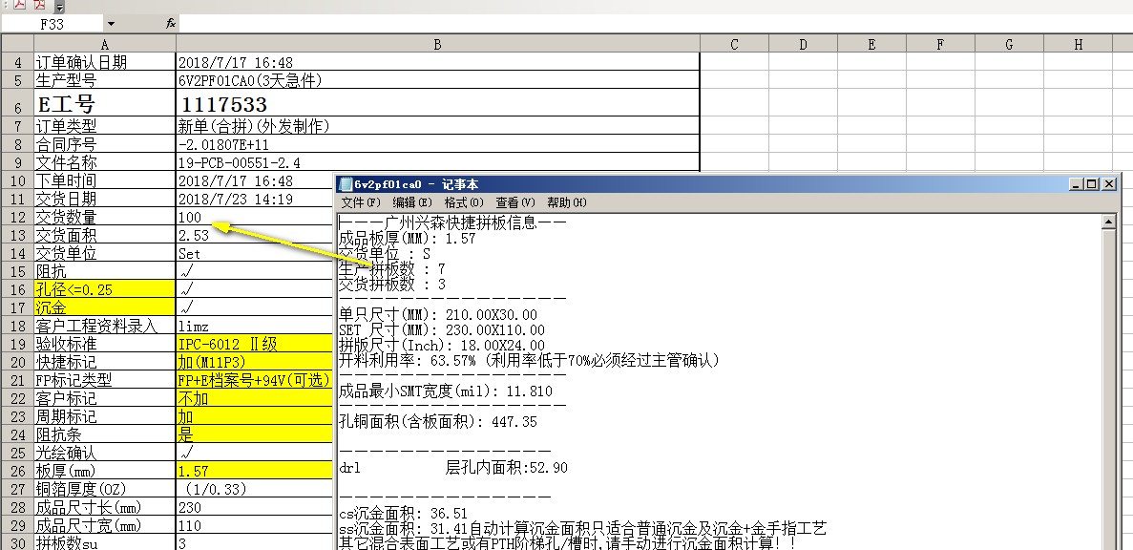Click the E工号 label cell
The height and width of the screenshot is (550, 1133).
104,103
